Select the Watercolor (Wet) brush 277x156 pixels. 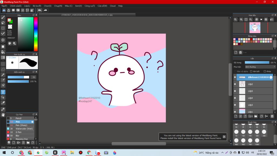click(20, 129)
